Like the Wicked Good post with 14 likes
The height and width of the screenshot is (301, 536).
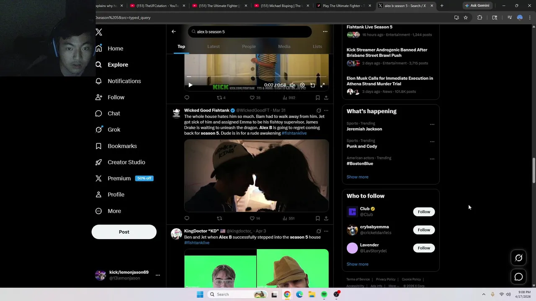coord(255,218)
